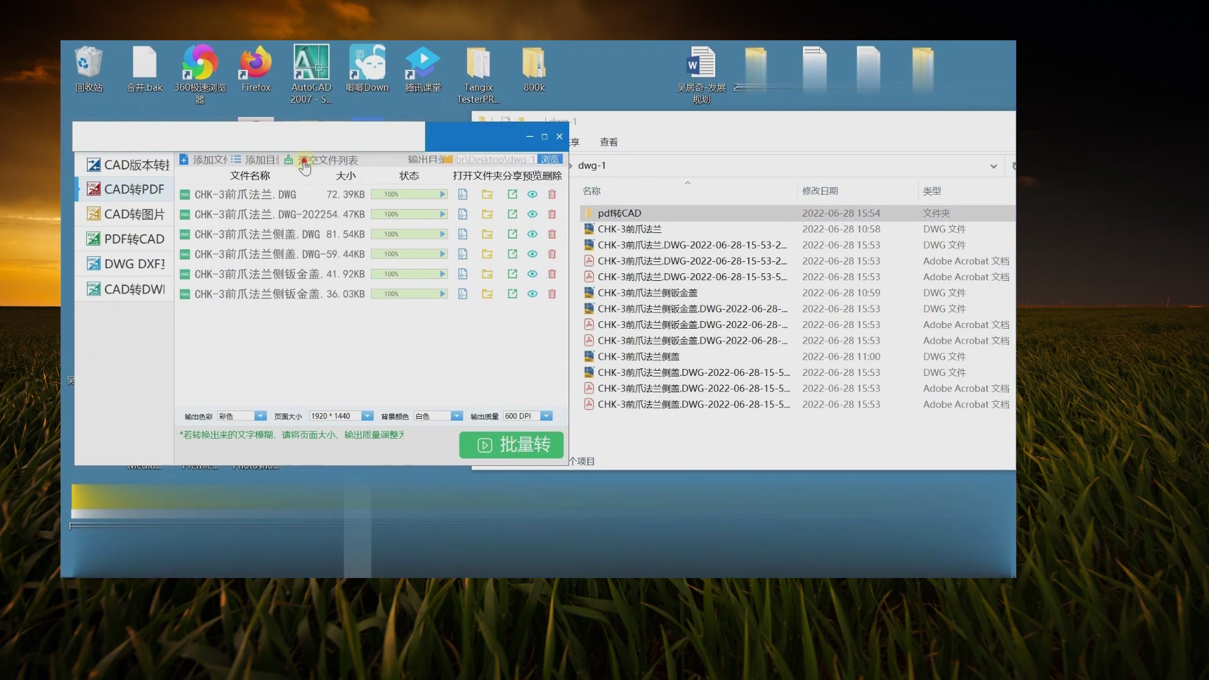
Task: Select the PDF转CAD sidebar tab
Action: coord(125,239)
